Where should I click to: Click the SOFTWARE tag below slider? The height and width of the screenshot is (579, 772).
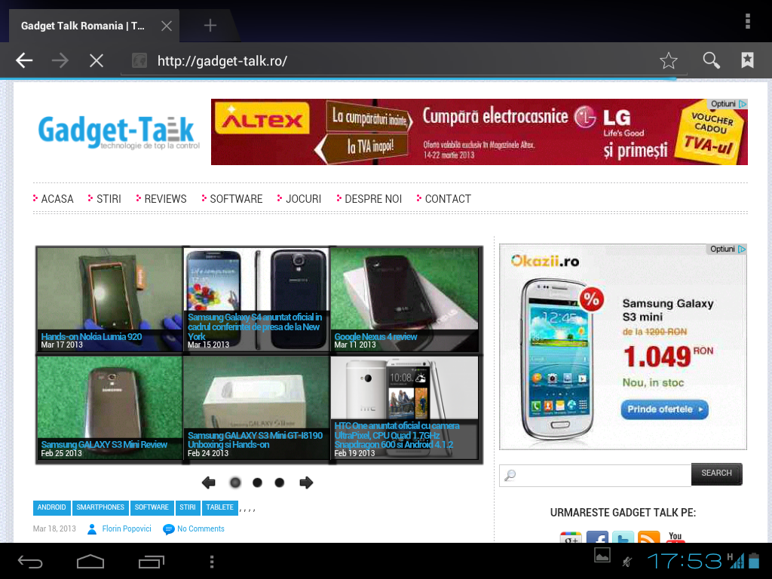[152, 507]
